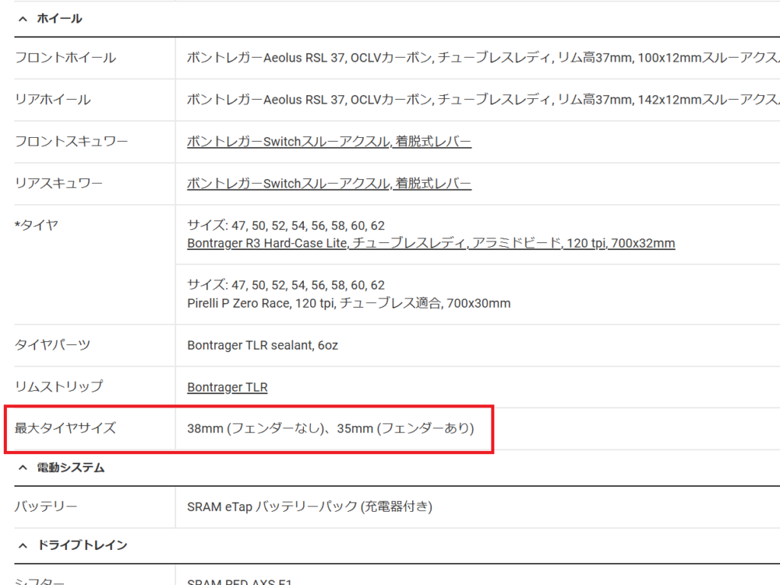Image resolution: width=780 pixels, height=585 pixels.
Task: Collapse the ドライブトレイン section chevron
Action: pos(22,545)
